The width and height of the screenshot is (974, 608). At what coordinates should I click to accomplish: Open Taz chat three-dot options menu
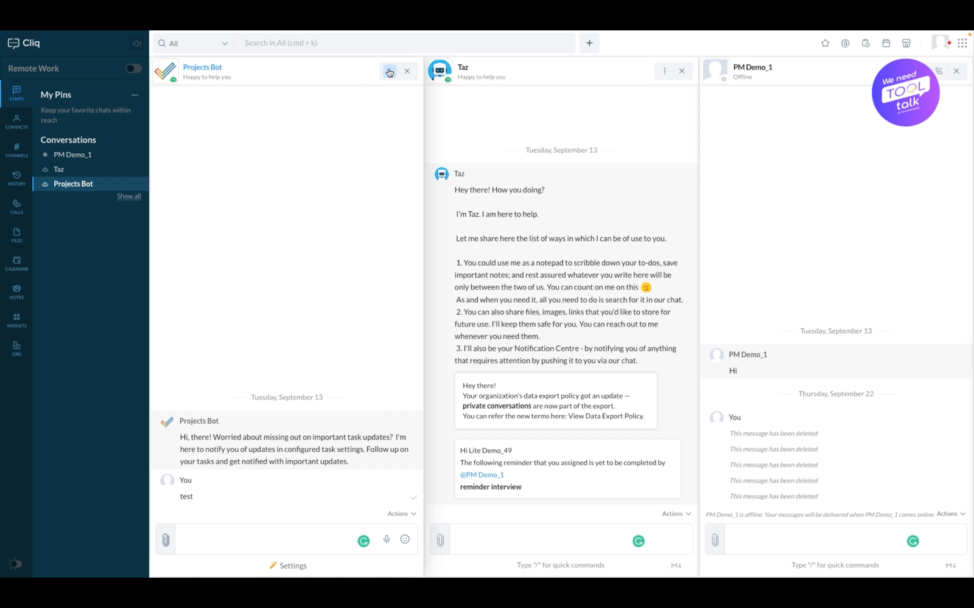(664, 71)
